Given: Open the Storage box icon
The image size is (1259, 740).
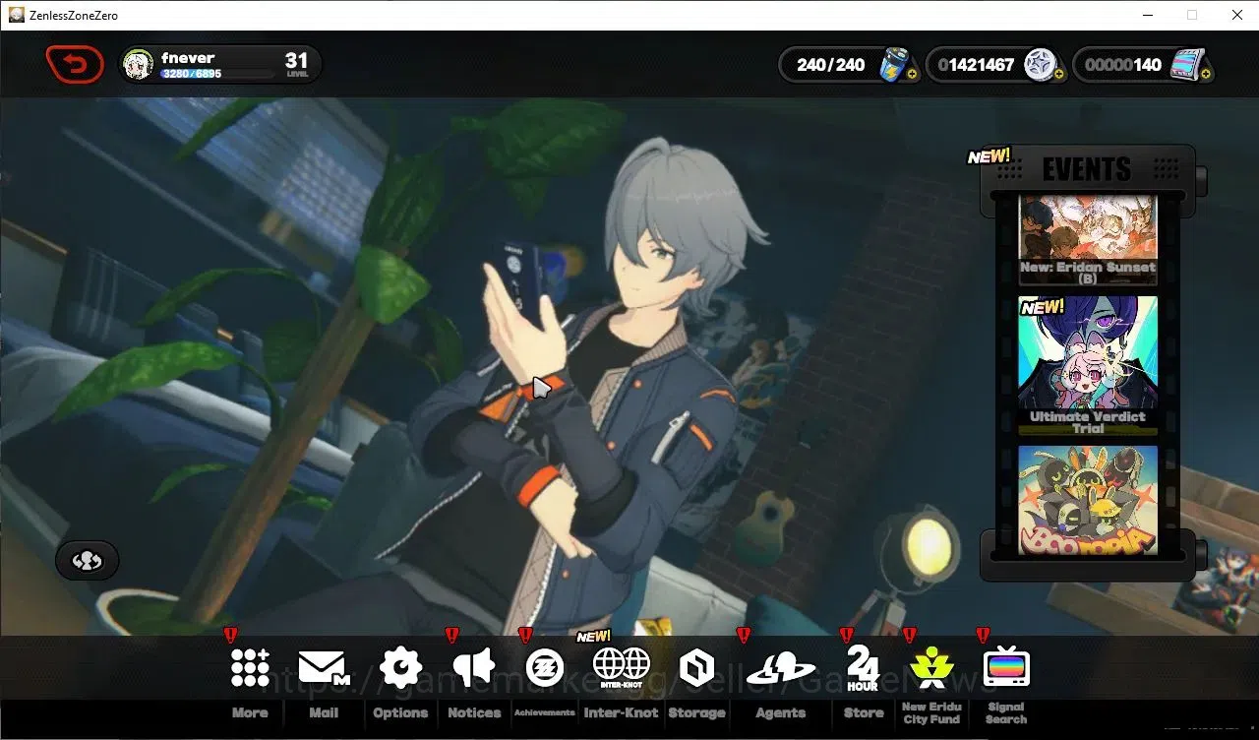Looking at the screenshot, I should 696,668.
